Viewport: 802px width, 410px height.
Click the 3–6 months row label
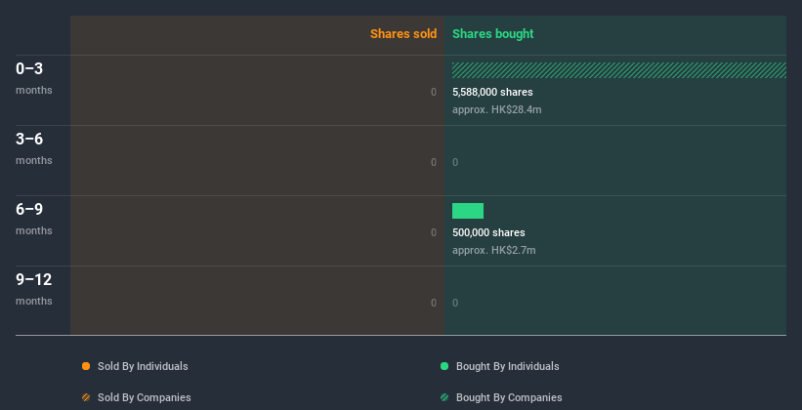tap(34, 148)
